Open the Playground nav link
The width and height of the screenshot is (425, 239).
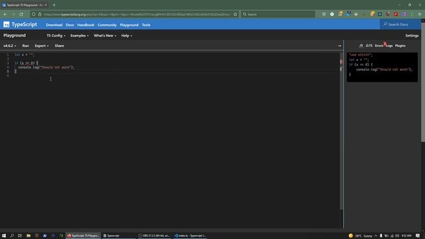point(129,25)
